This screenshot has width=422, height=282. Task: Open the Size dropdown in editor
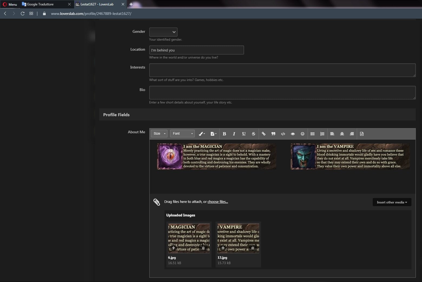click(x=159, y=134)
